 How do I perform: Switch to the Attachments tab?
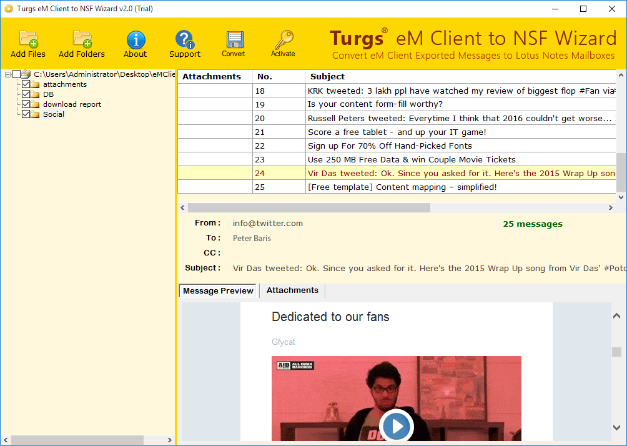(x=292, y=290)
